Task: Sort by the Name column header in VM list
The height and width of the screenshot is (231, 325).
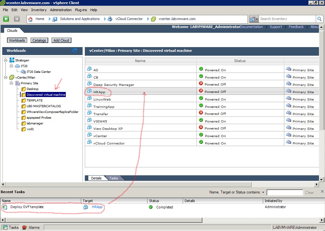Action: coord(140,61)
